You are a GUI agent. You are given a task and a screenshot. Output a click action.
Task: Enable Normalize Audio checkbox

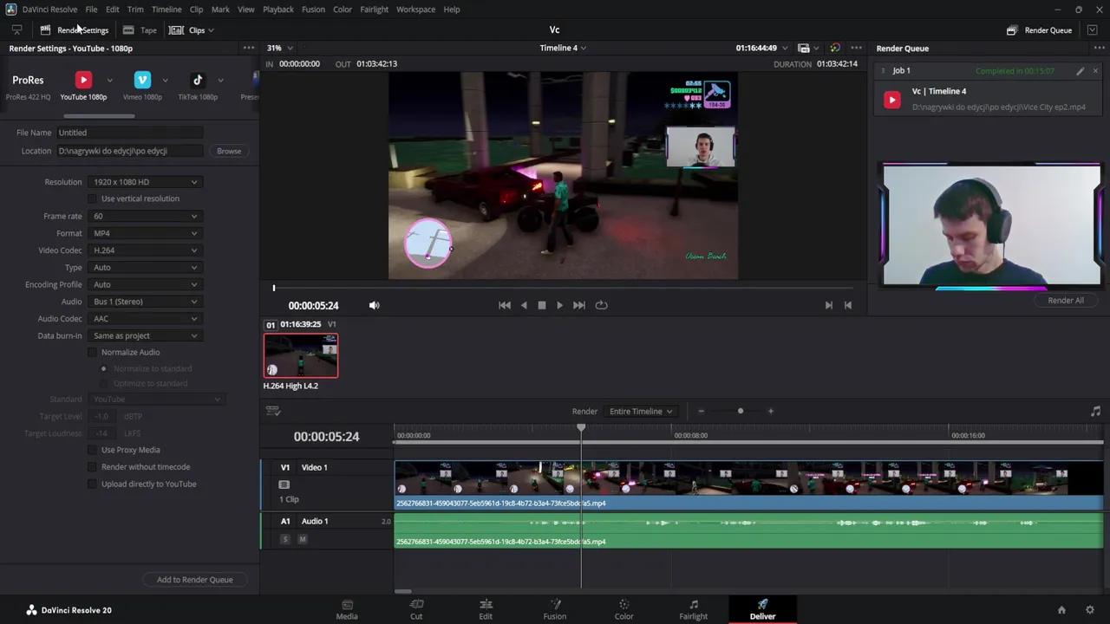pyautogui.click(x=92, y=352)
